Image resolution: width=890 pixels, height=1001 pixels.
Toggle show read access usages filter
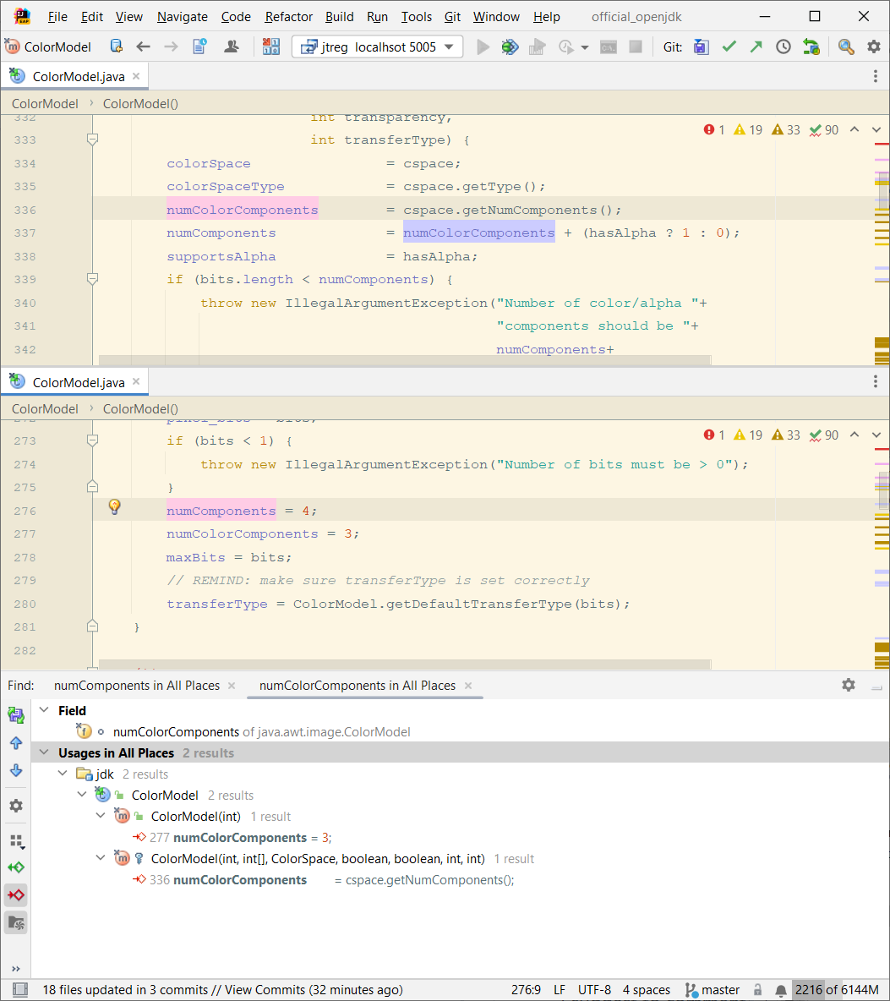(x=16, y=867)
